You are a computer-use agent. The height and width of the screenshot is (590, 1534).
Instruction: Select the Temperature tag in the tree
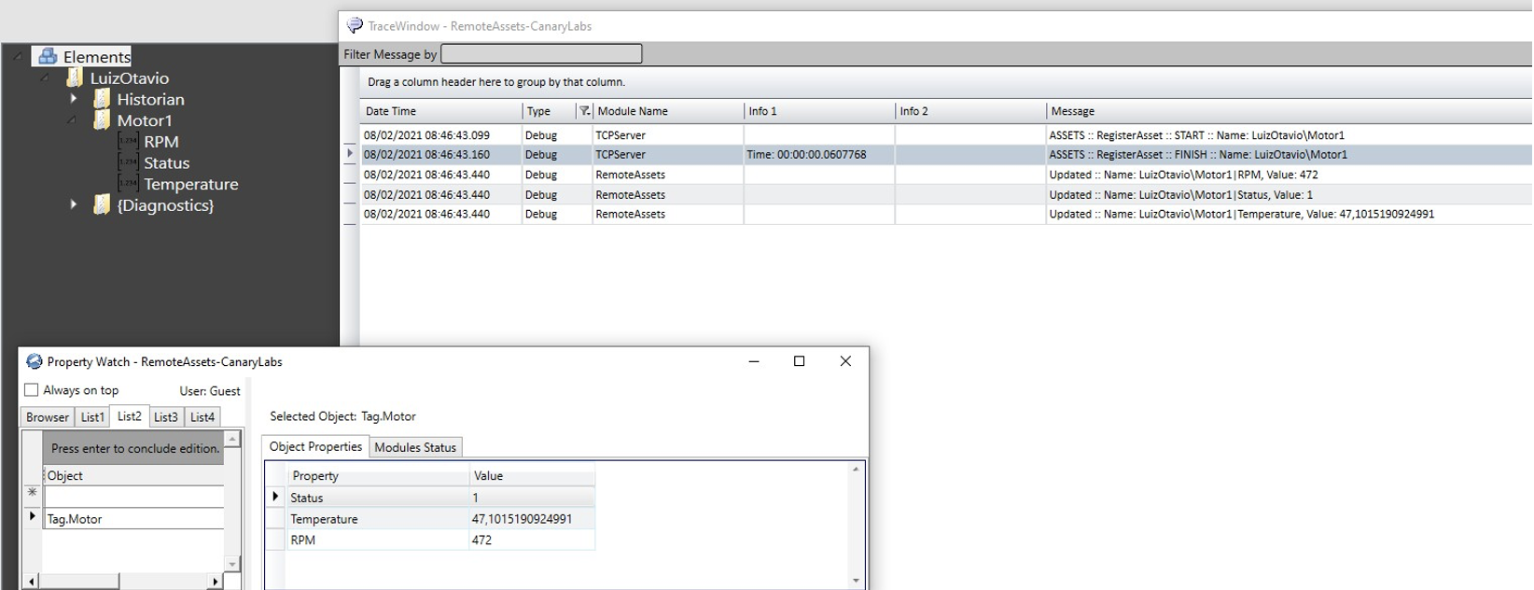[x=191, y=184]
